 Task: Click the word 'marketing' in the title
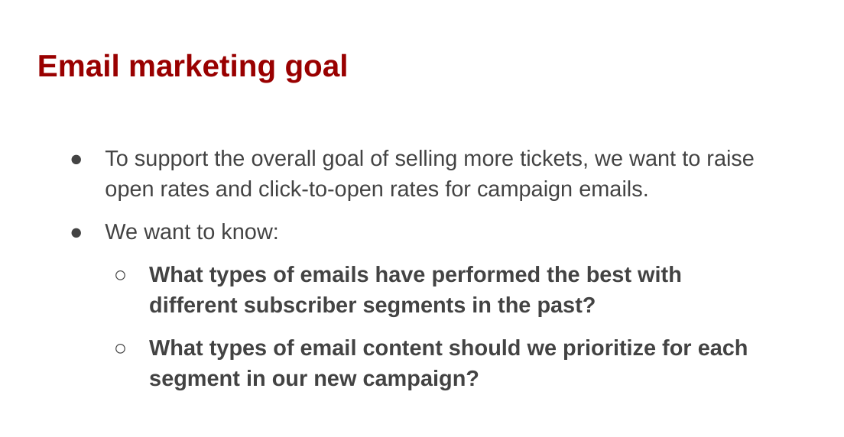tap(202, 68)
